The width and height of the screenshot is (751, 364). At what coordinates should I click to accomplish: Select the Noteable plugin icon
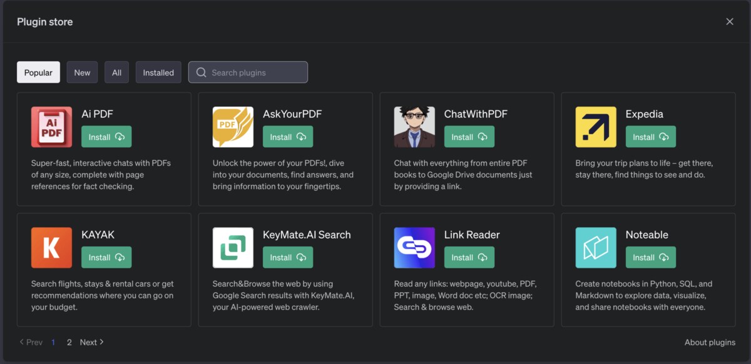click(595, 246)
